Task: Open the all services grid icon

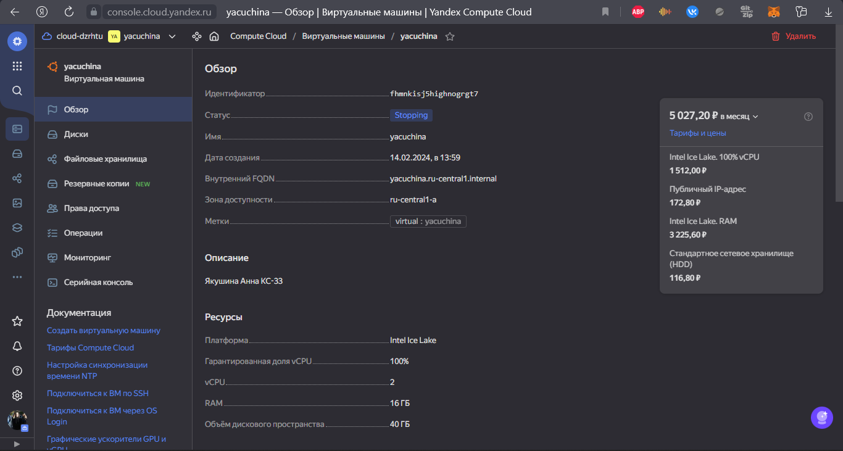Action: (x=17, y=66)
